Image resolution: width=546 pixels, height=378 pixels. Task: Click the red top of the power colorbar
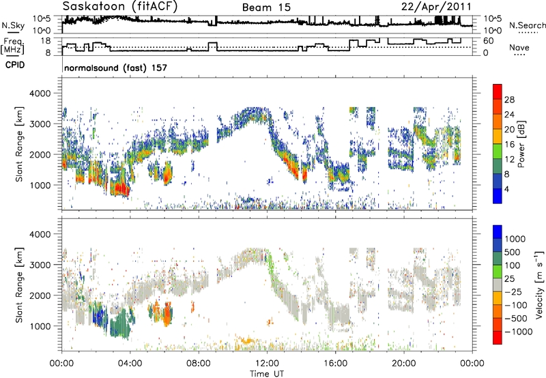point(498,91)
